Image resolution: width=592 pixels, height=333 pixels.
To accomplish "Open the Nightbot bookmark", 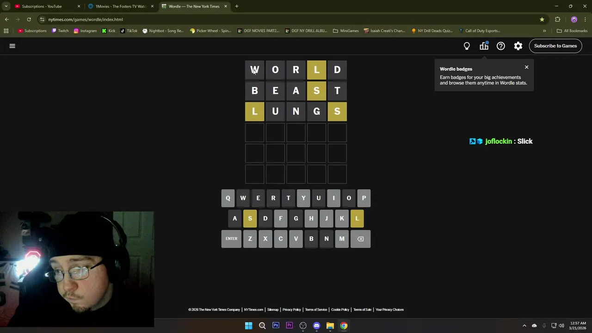I will (x=163, y=31).
